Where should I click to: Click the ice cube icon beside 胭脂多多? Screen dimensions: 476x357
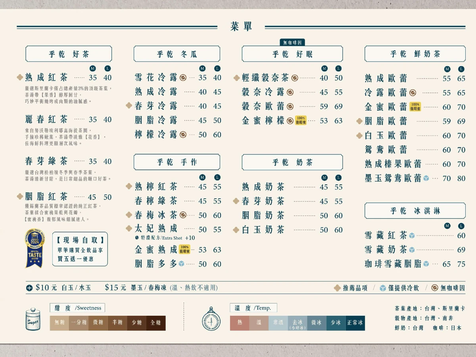[181, 264]
